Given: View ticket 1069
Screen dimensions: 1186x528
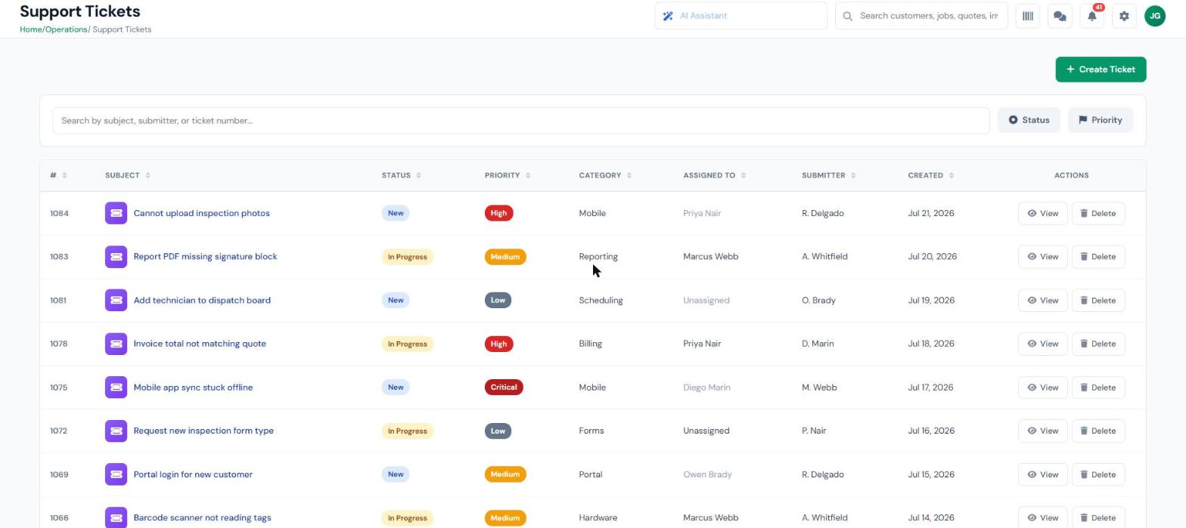Looking at the screenshot, I should click(1042, 474).
